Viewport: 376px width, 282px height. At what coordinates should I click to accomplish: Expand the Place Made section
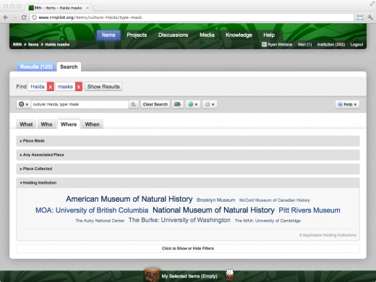pyautogui.click(x=188, y=141)
